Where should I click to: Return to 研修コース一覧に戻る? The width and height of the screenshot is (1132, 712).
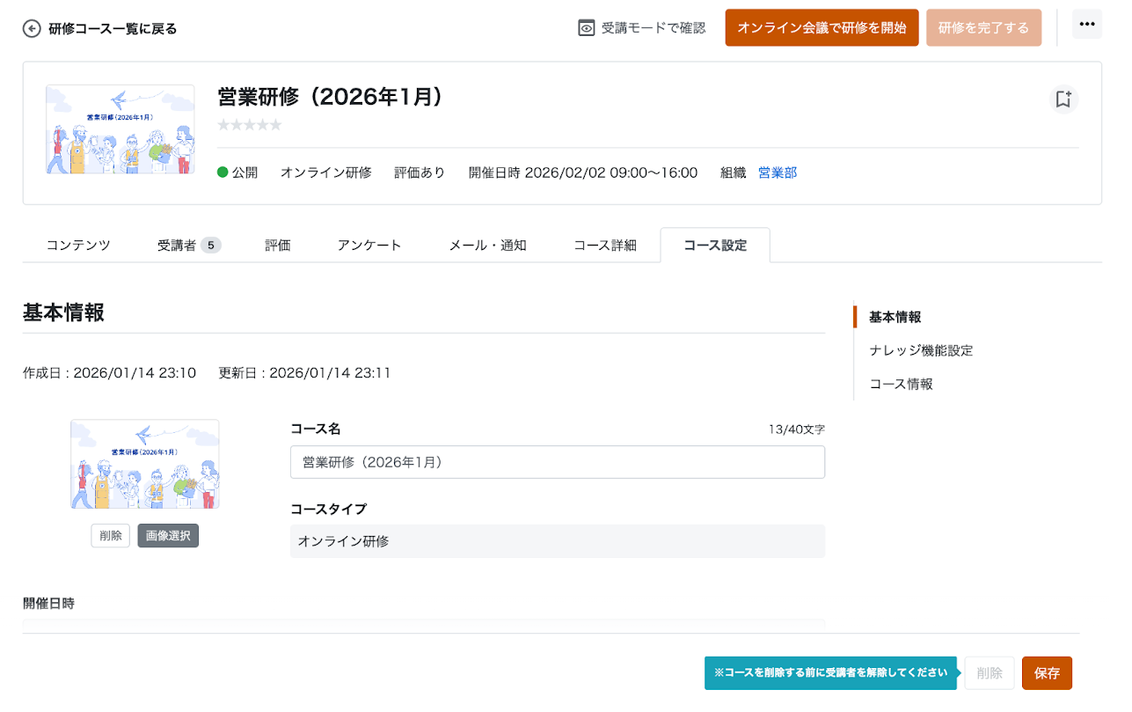113,28
